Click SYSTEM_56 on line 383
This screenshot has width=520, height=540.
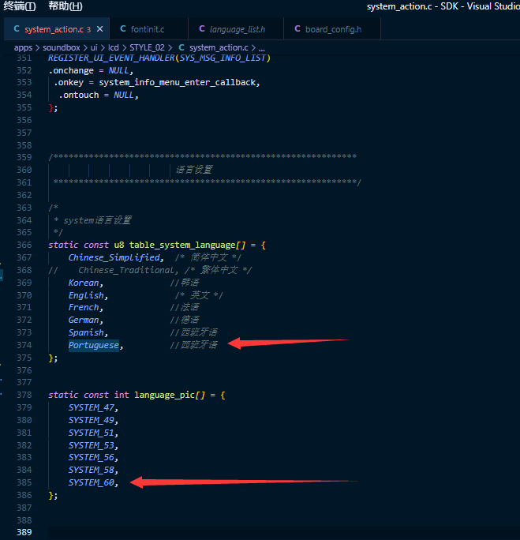point(92,458)
